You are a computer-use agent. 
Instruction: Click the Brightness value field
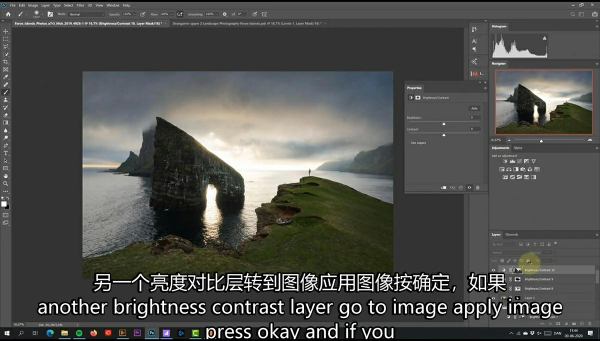click(475, 117)
